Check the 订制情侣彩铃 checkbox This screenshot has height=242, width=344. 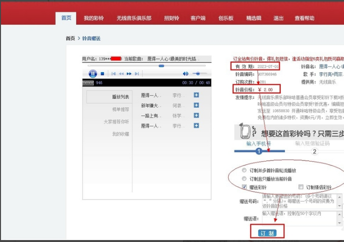click(x=301, y=187)
